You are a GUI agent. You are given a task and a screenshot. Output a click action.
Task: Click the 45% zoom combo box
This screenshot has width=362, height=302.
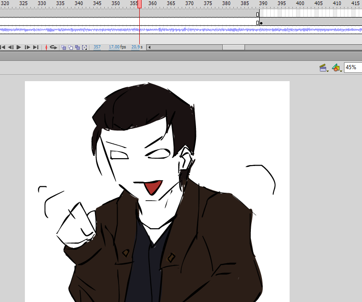[x=352, y=67]
